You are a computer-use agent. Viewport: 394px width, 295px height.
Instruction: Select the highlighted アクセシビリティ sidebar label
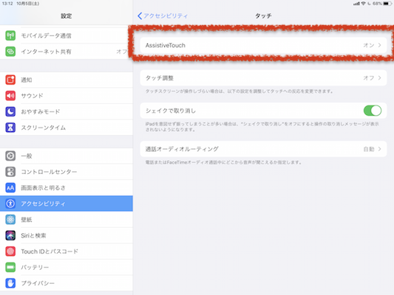(43, 204)
